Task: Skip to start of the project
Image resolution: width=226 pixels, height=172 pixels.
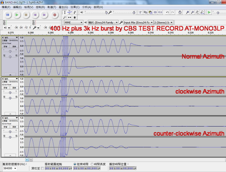Action: pyautogui.click(x=35, y=15)
